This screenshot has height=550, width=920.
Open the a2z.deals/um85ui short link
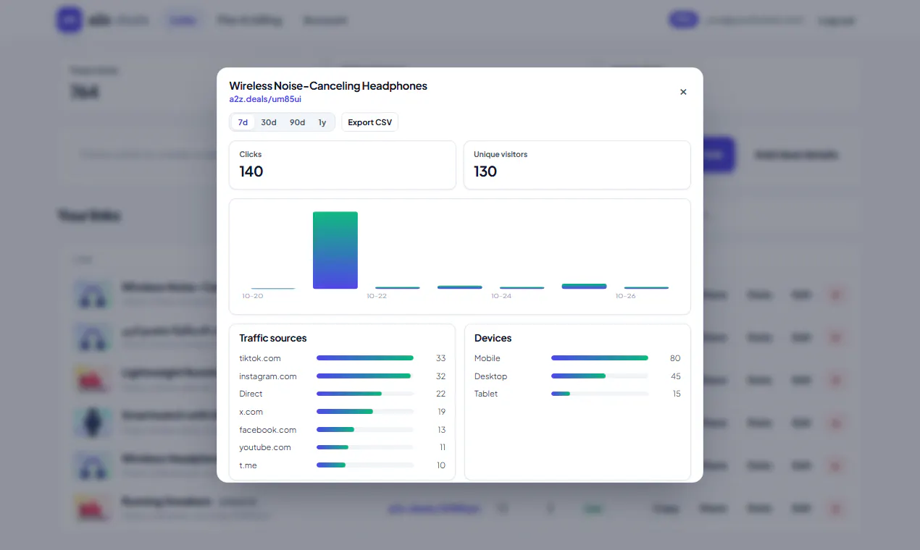(265, 99)
